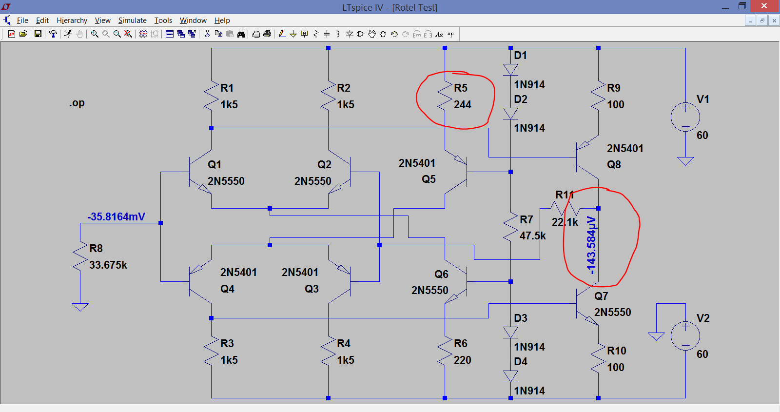The height and width of the screenshot is (412, 780).
Task: Click the Print Setup icon
Action: [x=256, y=34]
